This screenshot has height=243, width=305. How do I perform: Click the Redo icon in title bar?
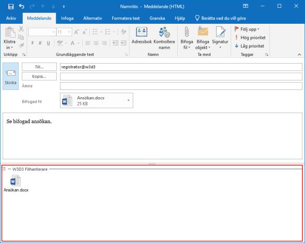click(x=32, y=6)
